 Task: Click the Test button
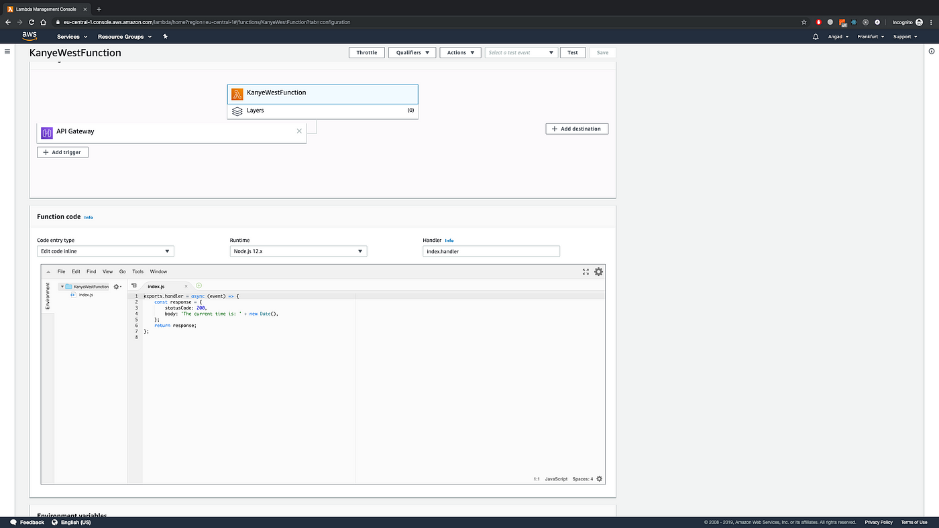pyautogui.click(x=573, y=52)
